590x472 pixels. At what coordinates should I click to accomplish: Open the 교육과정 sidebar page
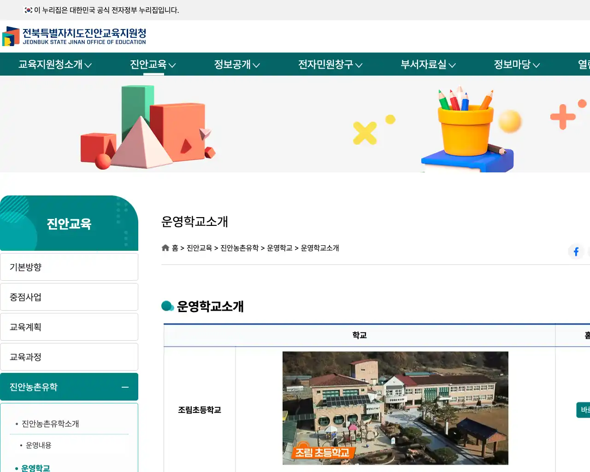(69, 356)
